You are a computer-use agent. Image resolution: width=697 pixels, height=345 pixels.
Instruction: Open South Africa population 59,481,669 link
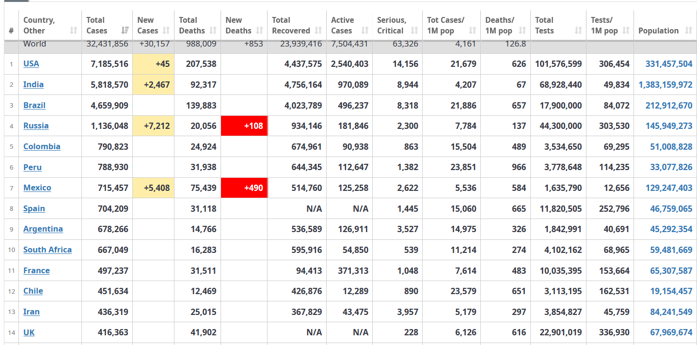coord(671,250)
